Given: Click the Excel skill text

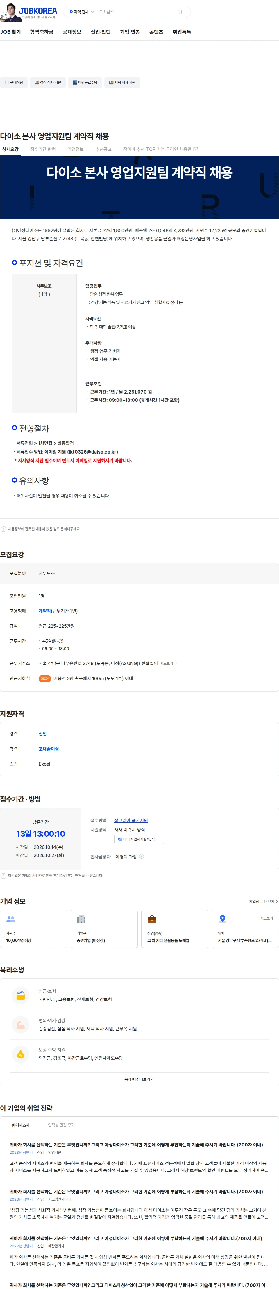Looking at the screenshot, I should pos(44,764).
